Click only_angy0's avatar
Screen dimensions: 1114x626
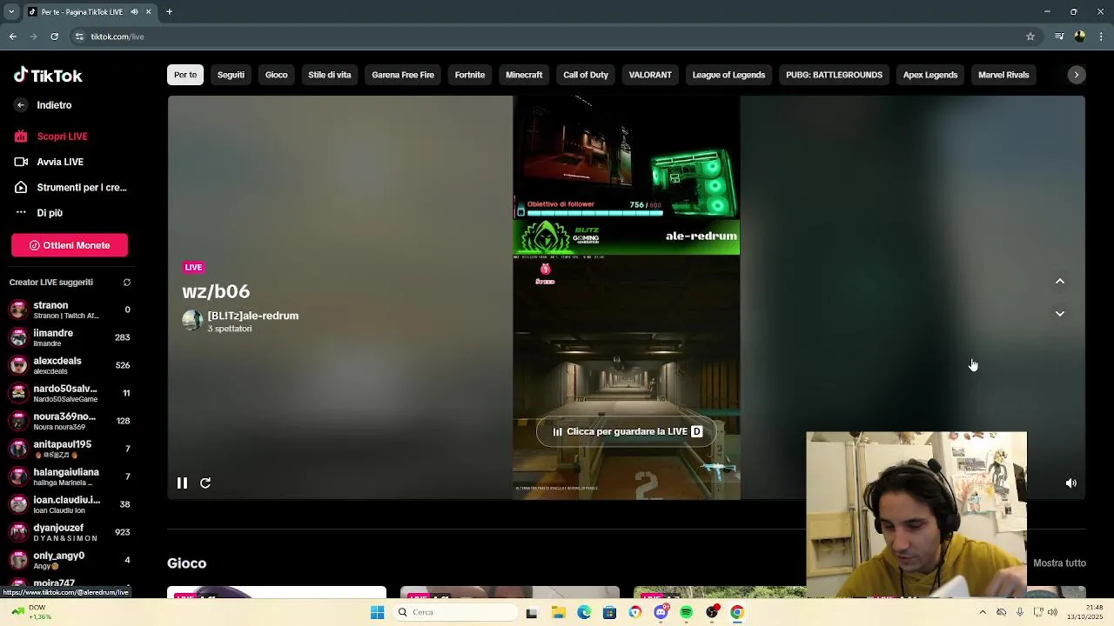point(18,560)
